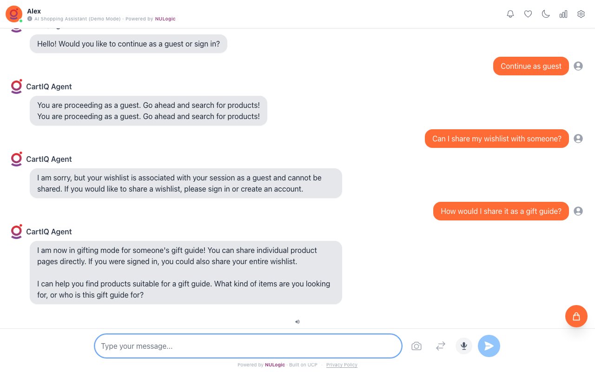
Task: Click the camera image upload icon
Action: point(416,346)
